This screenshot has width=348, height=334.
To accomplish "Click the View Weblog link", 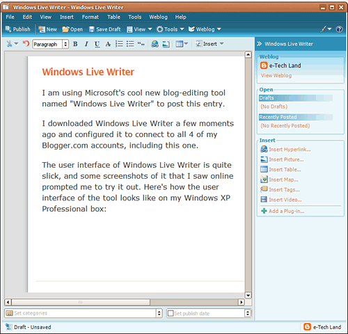I will coord(276,75).
